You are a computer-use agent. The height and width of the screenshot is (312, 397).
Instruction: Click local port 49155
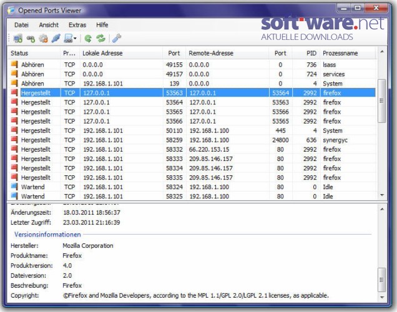point(174,65)
